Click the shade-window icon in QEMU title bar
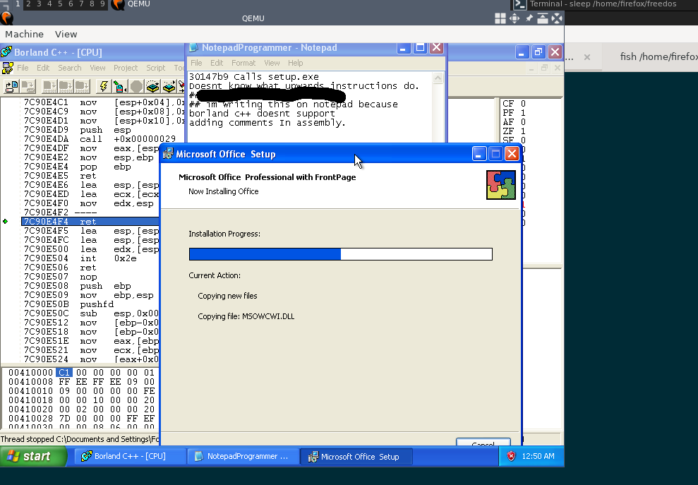The height and width of the screenshot is (485, 698). point(543,18)
